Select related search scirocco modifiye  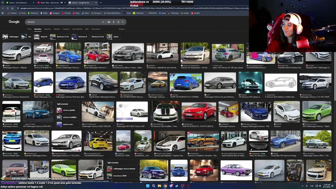pos(68,117)
